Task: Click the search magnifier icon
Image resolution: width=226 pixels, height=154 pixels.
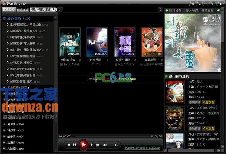Action: (x=55, y=9)
